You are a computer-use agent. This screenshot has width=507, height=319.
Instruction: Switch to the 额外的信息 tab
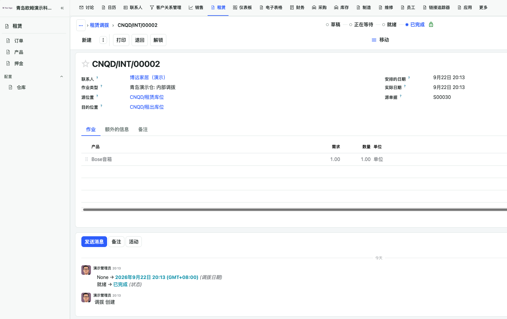(x=117, y=130)
